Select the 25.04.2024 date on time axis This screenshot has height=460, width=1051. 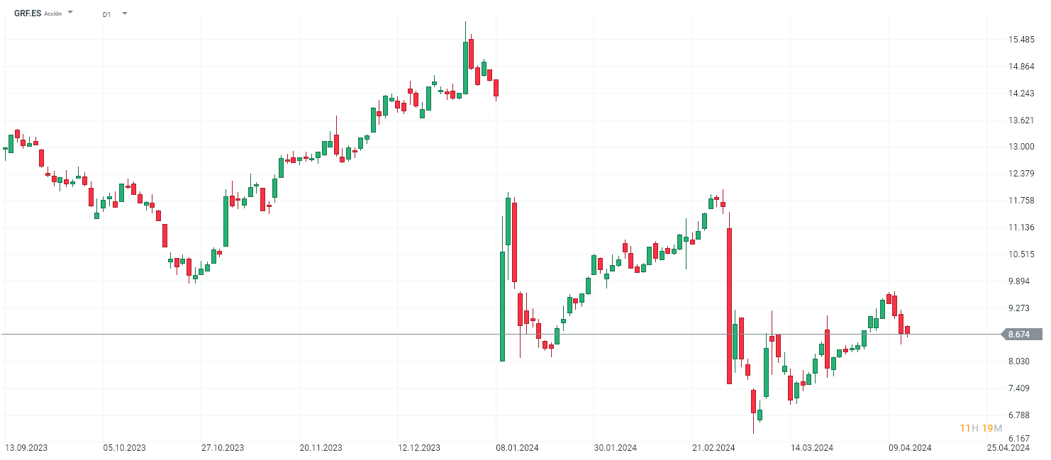click(1008, 448)
